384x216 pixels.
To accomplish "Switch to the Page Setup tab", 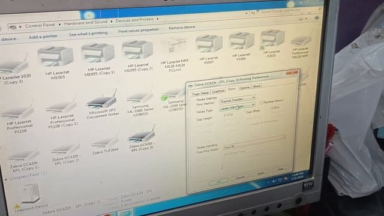I will point(200,94).
